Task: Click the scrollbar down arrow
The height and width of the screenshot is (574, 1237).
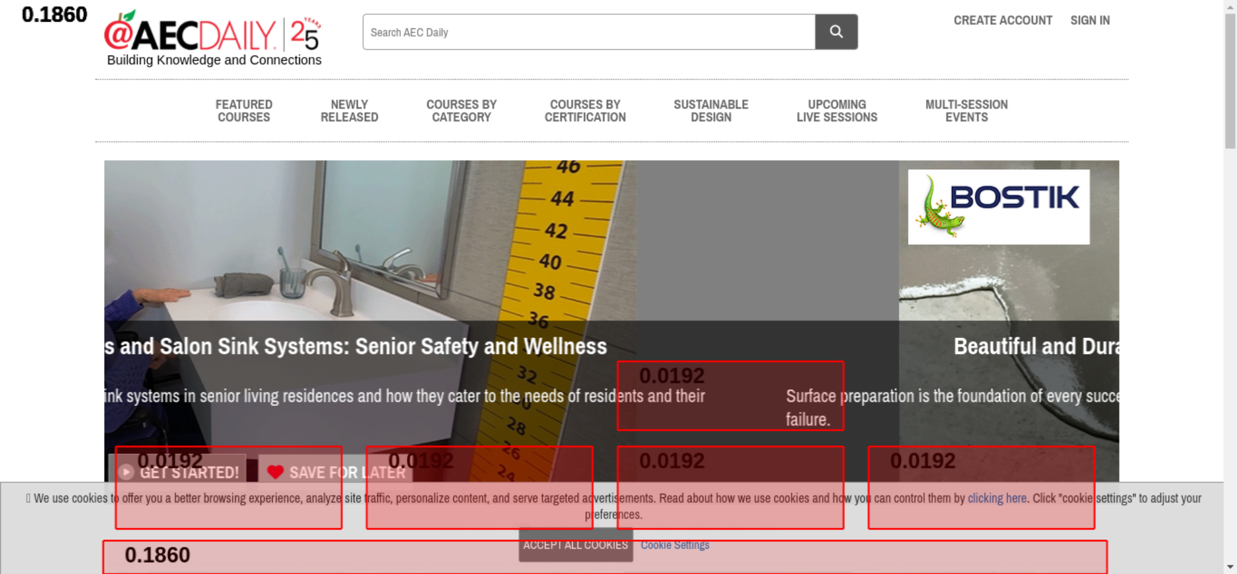Action: pyautogui.click(x=1230, y=567)
